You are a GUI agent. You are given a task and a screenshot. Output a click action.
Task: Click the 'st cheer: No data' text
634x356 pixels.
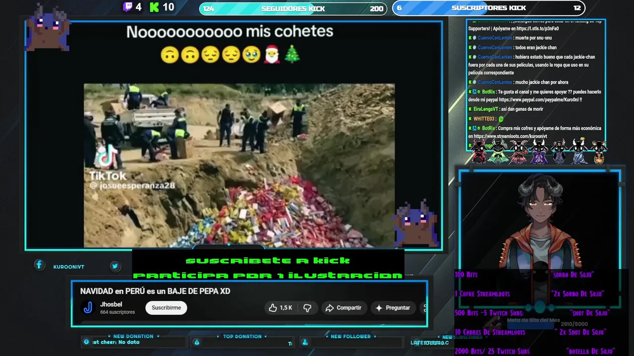pos(116,342)
